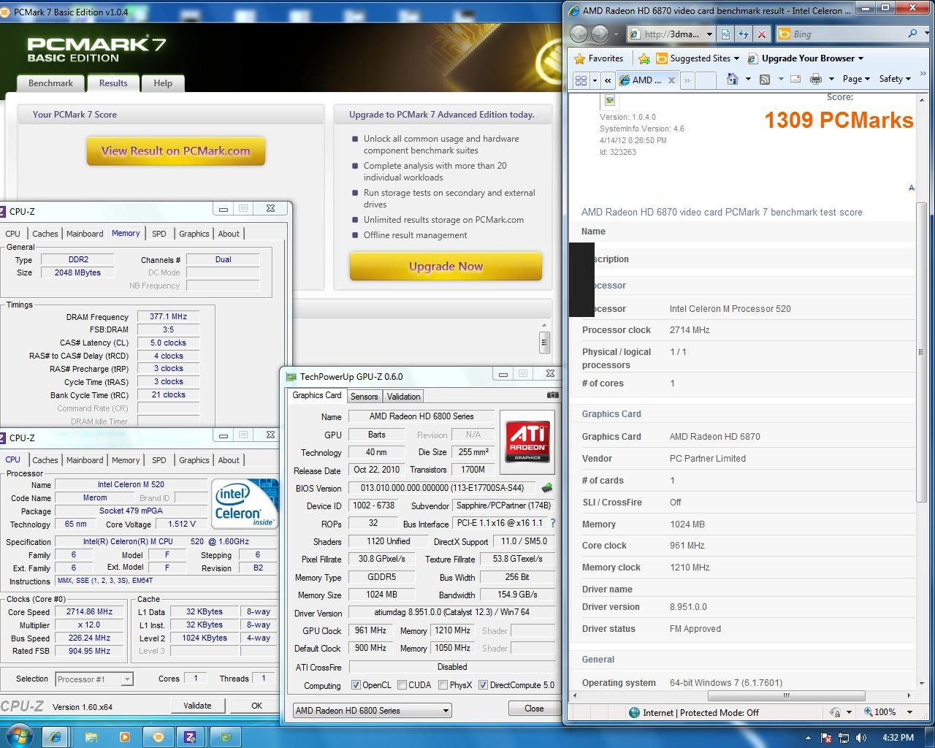The image size is (935, 748).
Task: Open Mainboard tab in lower CPU-Z window
Action: tap(85, 460)
